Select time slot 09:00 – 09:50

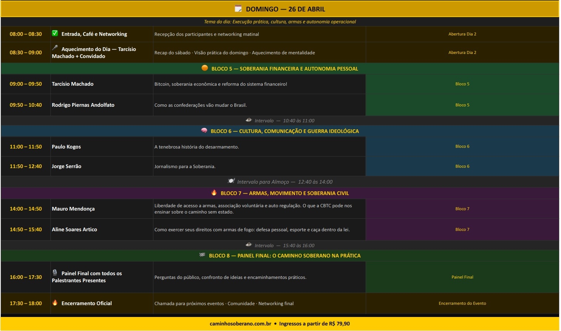point(26,84)
